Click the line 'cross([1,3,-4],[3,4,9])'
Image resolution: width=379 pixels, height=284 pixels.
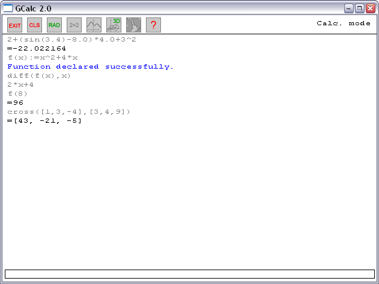68,112
